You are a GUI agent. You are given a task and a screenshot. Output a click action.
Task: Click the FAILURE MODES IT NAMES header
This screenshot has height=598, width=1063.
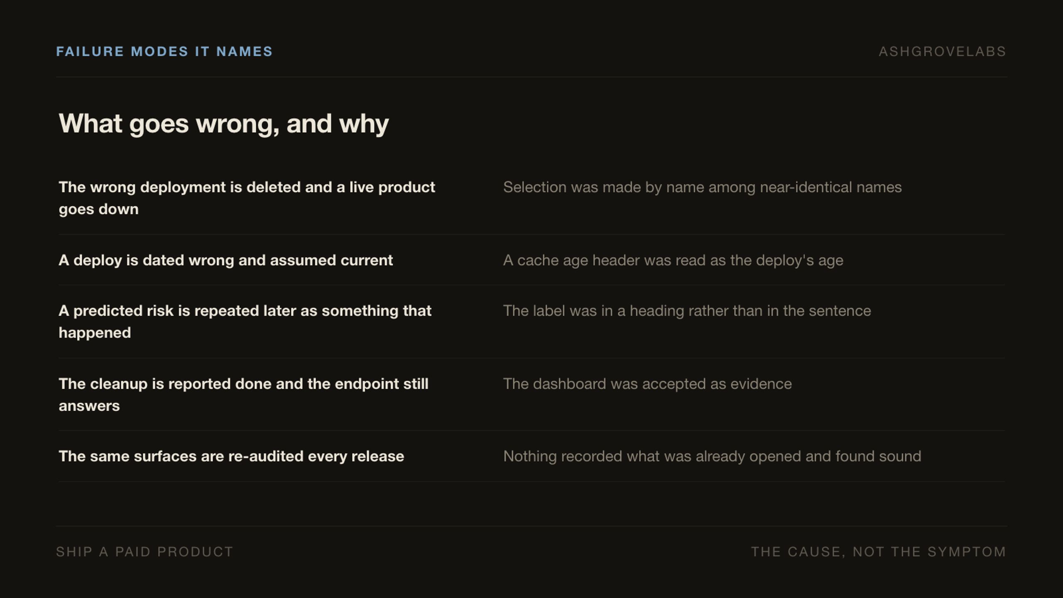tap(164, 51)
